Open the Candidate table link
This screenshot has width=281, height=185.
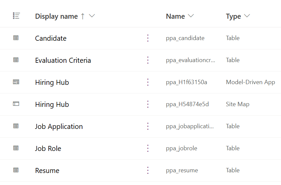51,38
